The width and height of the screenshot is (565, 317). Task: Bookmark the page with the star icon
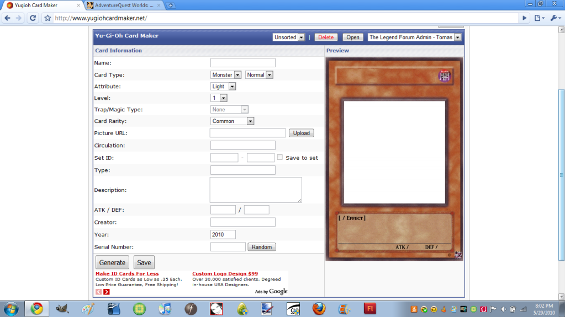click(48, 18)
